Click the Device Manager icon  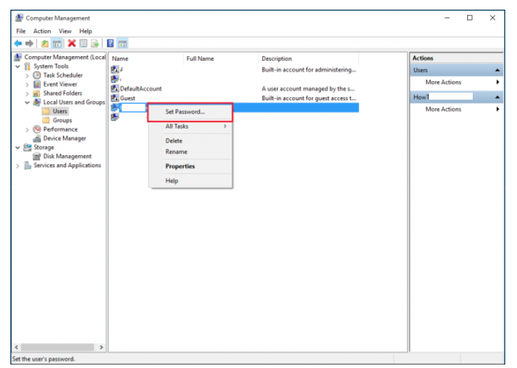[x=37, y=138]
